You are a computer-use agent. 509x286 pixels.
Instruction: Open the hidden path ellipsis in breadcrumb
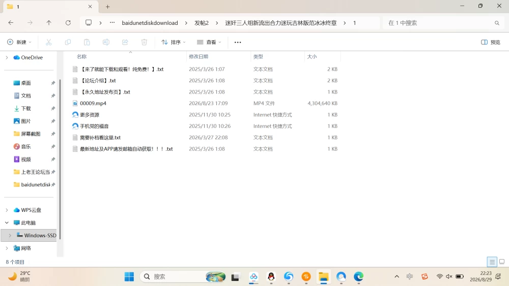[112, 23]
